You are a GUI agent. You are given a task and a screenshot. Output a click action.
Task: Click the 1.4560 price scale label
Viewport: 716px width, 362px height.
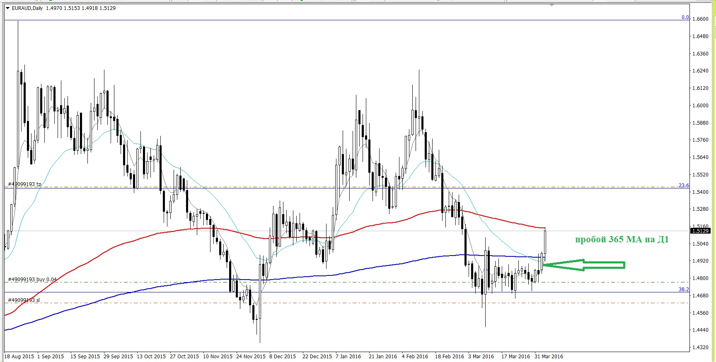pos(700,313)
